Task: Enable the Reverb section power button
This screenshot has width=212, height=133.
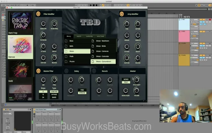Action: tap(94, 71)
